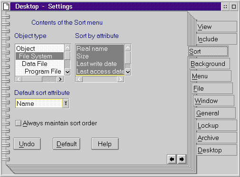This screenshot has height=177, width=240.
Task: Select Last access date attribute
Action: tap(100, 71)
